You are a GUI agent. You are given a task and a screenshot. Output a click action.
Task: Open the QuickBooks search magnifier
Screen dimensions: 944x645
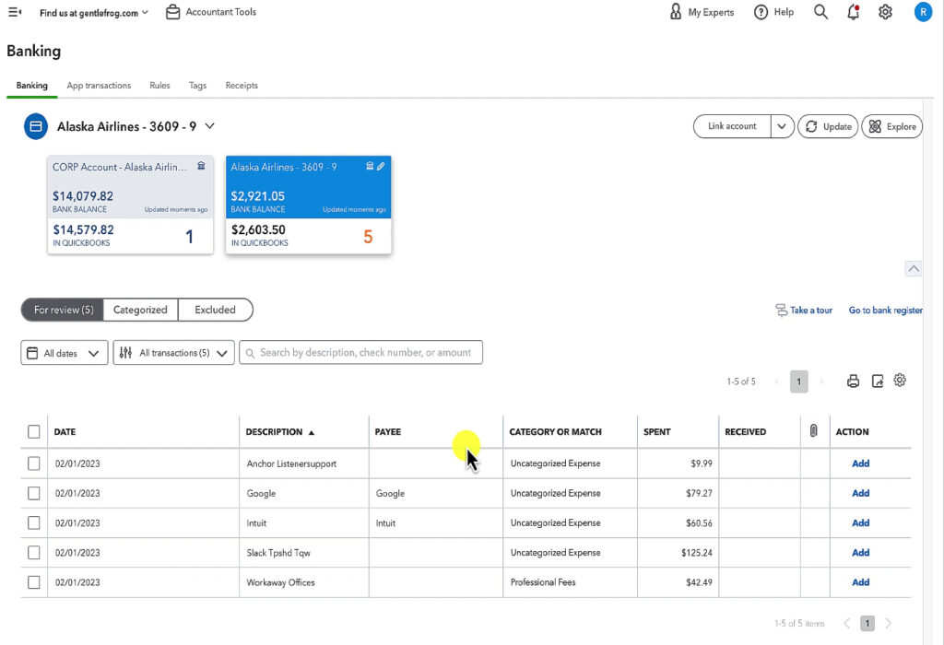(x=820, y=12)
